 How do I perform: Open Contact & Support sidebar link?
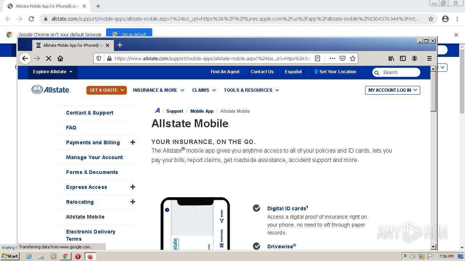[90, 113]
